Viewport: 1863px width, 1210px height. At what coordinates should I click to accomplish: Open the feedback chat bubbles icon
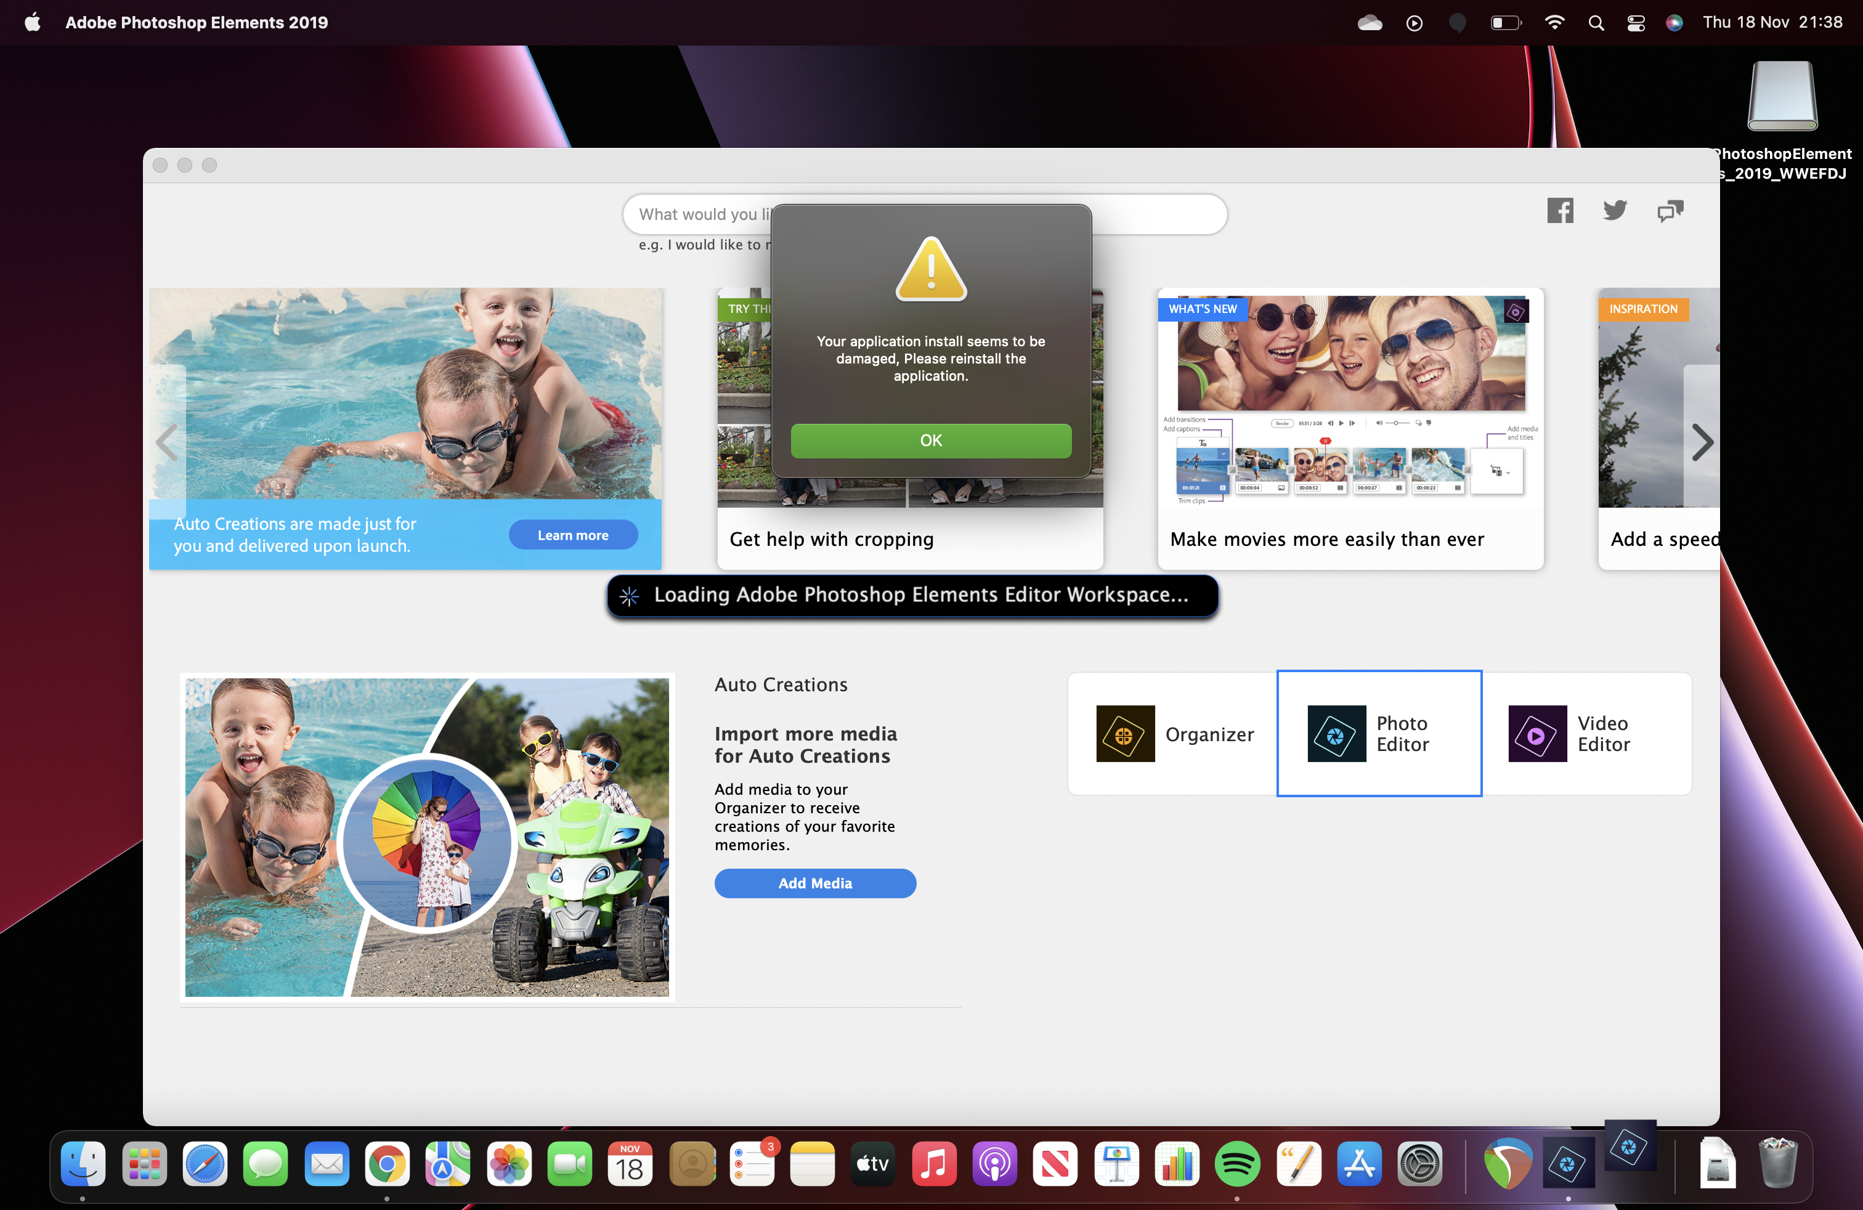click(1670, 211)
